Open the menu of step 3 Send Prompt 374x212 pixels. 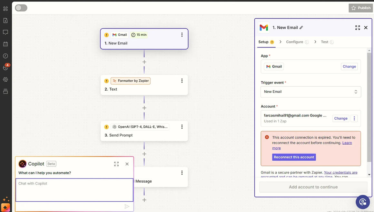tap(182, 127)
